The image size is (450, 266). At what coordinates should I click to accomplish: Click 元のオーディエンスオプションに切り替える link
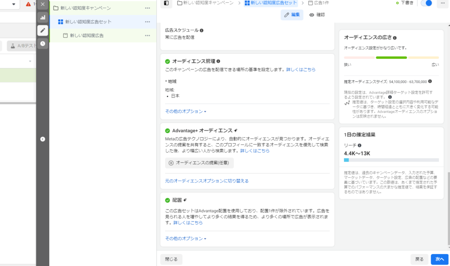coord(207,181)
